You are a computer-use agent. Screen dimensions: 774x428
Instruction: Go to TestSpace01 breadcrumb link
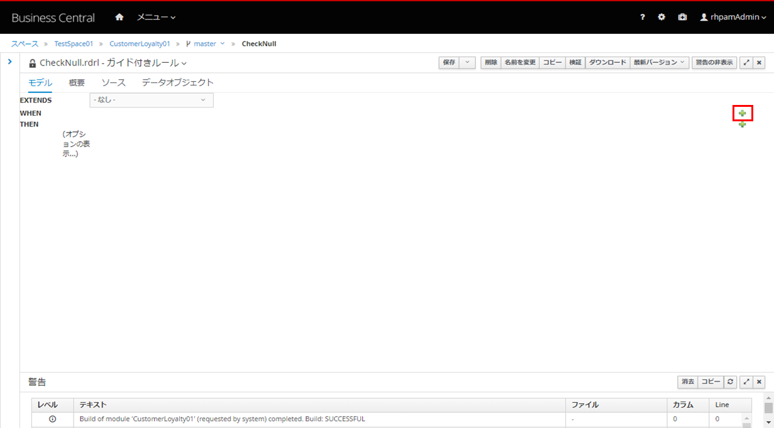[74, 44]
